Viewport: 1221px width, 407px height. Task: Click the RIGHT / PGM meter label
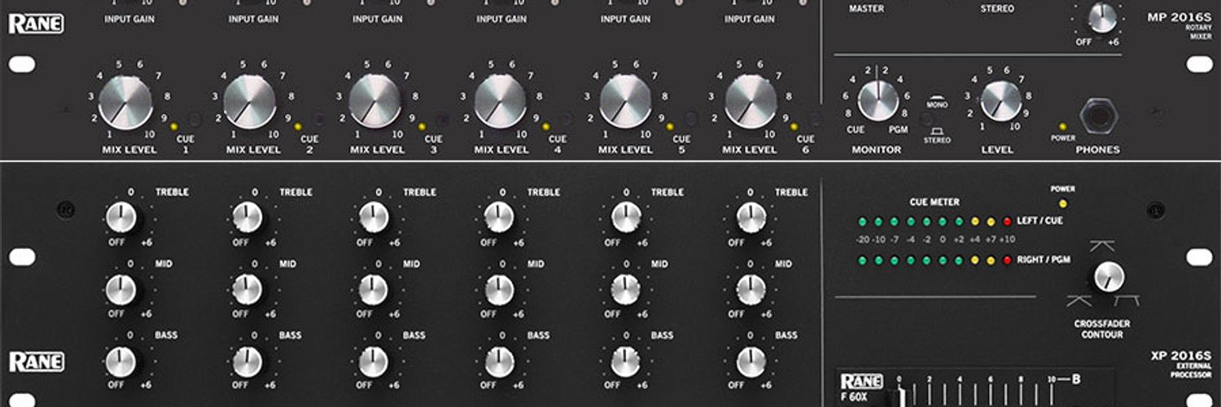[1044, 260]
